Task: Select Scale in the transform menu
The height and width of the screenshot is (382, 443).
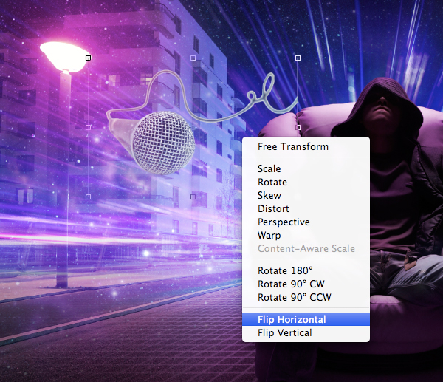Action: [x=269, y=169]
